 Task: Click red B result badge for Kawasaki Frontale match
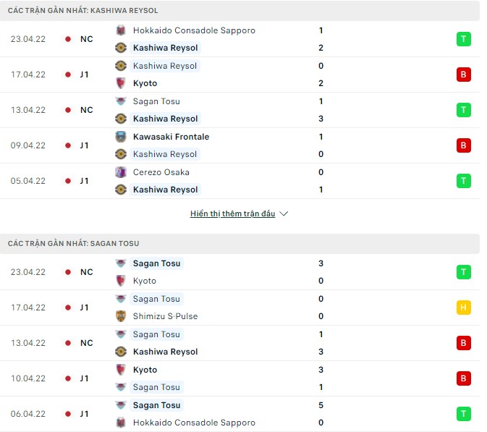coord(463,145)
